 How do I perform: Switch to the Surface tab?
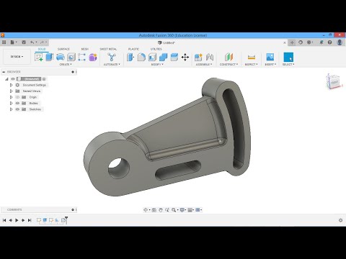pos(63,49)
